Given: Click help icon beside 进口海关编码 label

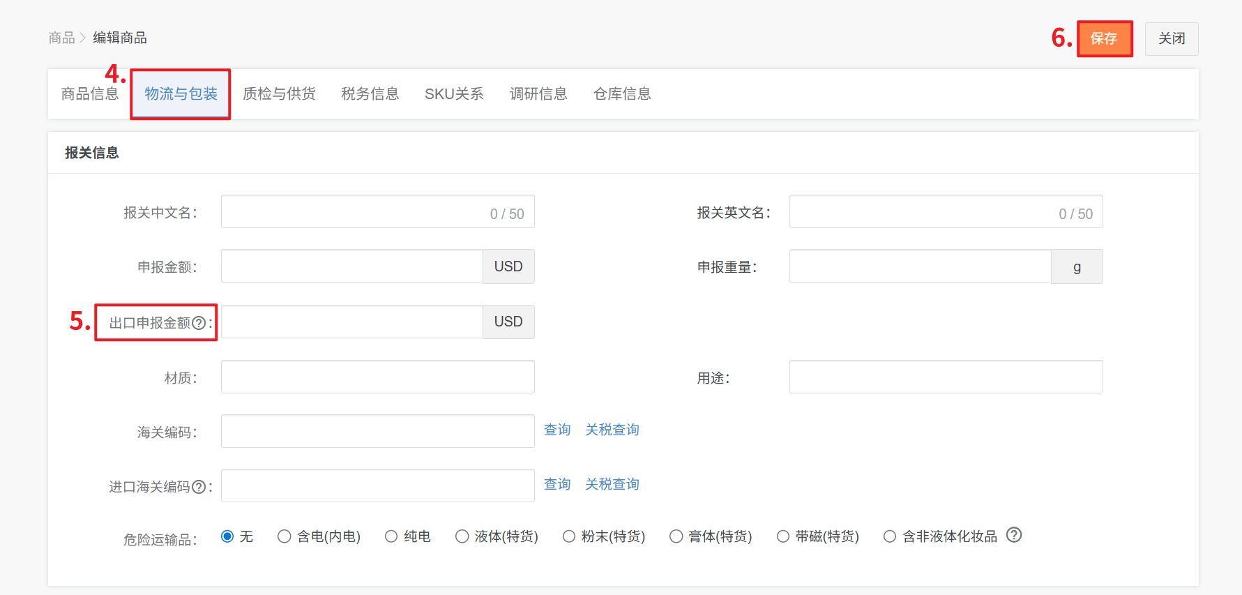Looking at the screenshot, I should pos(199,487).
